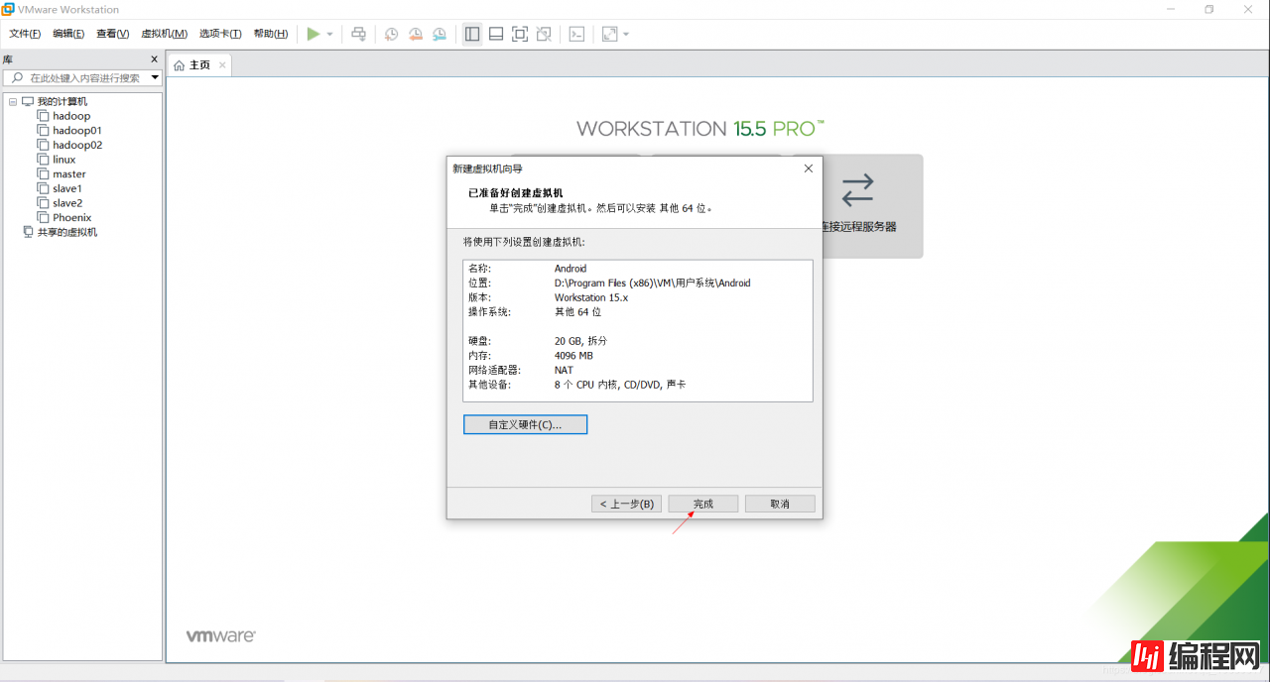Select the hadoop01 virtual machine
The height and width of the screenshot is (682, 1270).
77,130
